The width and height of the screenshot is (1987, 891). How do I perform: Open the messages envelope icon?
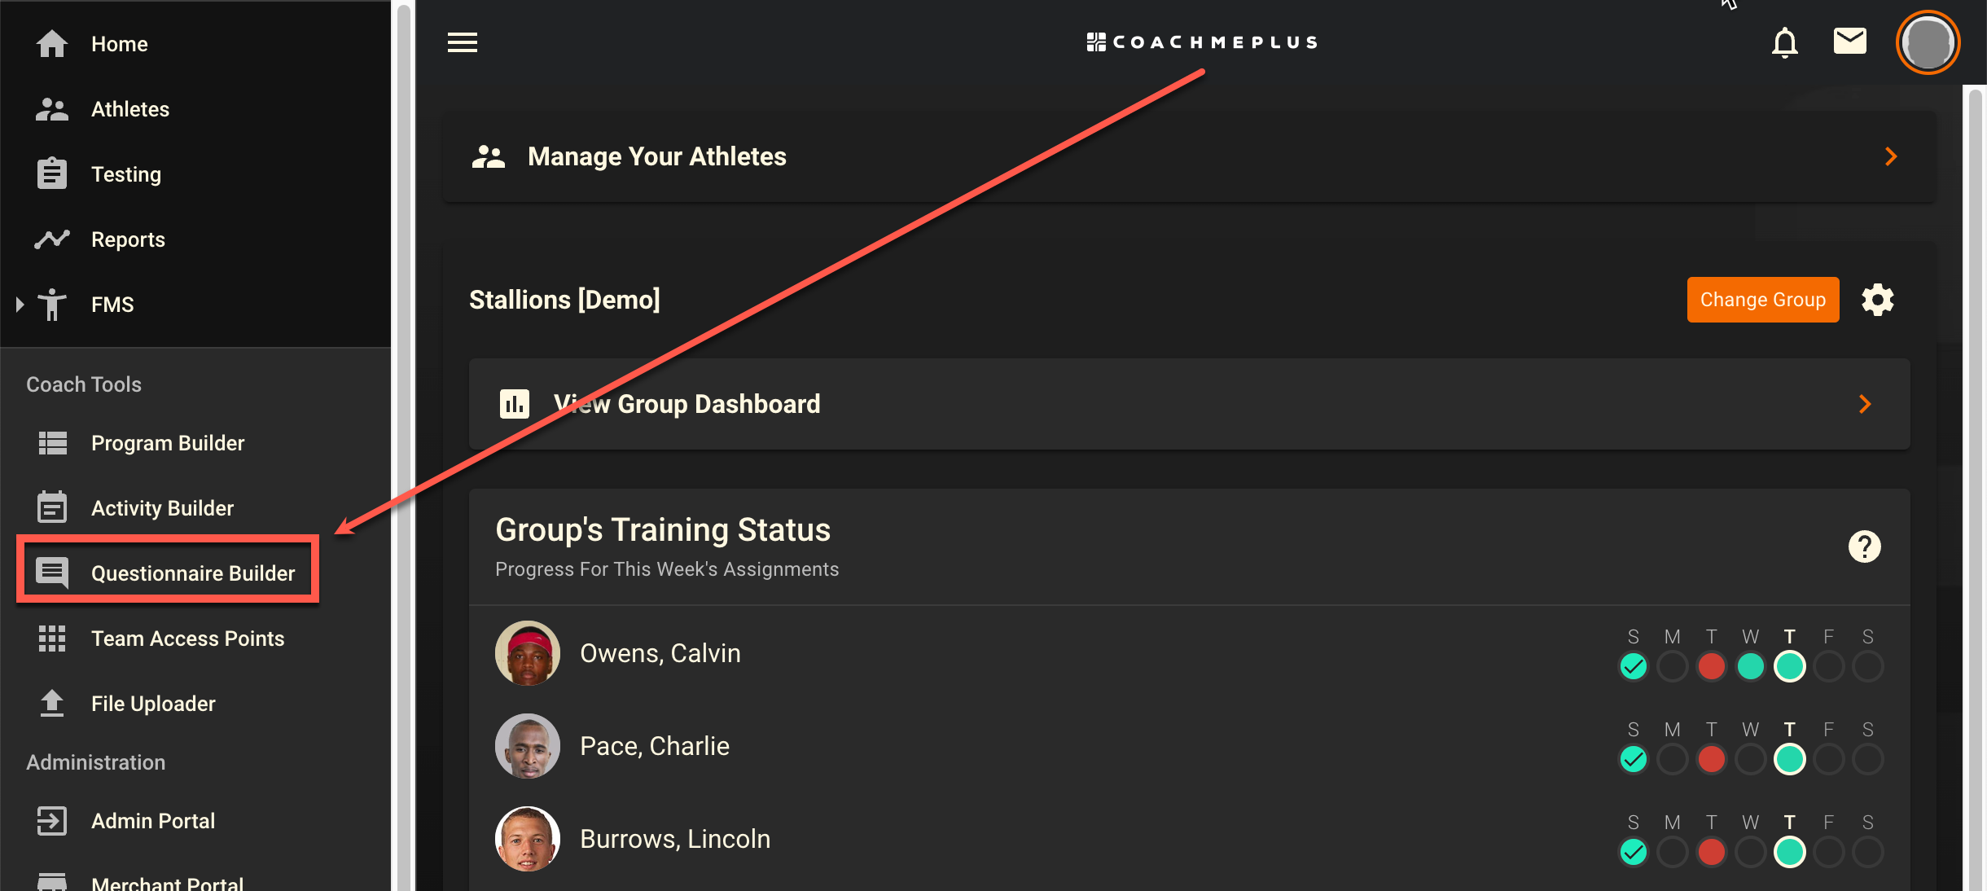pos(1849,41)
